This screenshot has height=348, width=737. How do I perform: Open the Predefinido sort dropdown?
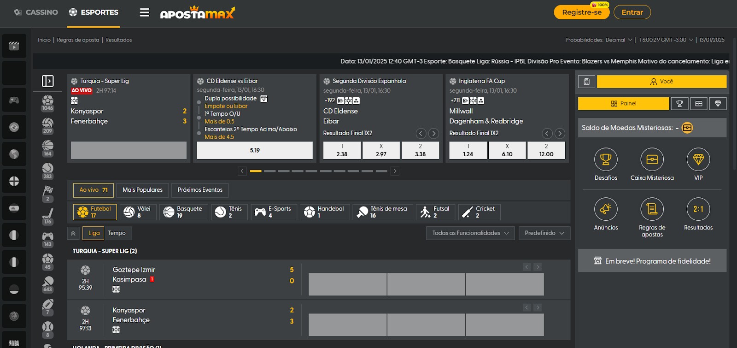tap(544, 233)
